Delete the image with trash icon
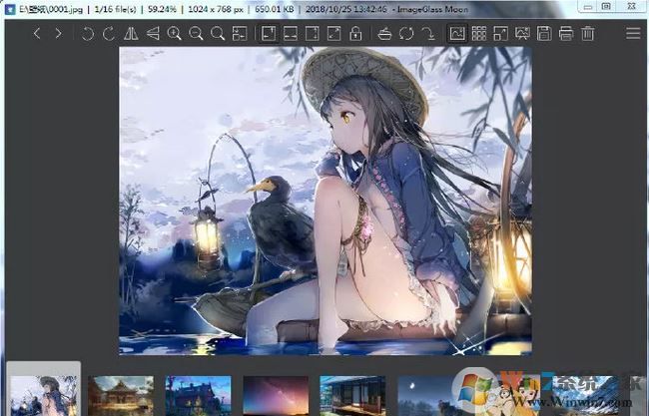The width and height of the screenshot is (649, 416). [x=588, y=34]
